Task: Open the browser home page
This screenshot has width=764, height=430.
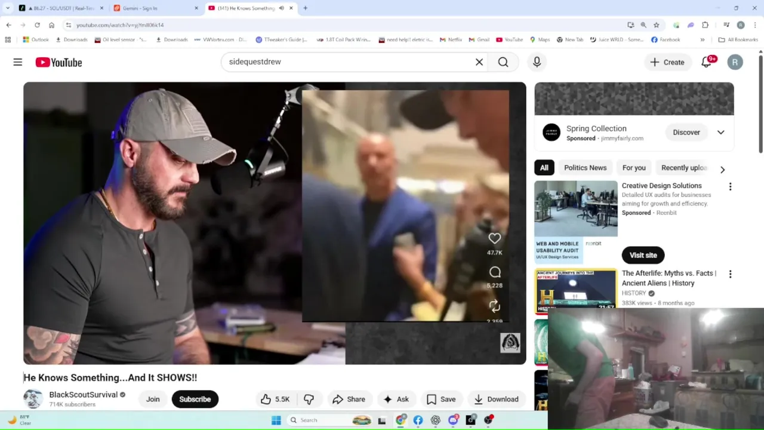Action: [x=51, y=25]
